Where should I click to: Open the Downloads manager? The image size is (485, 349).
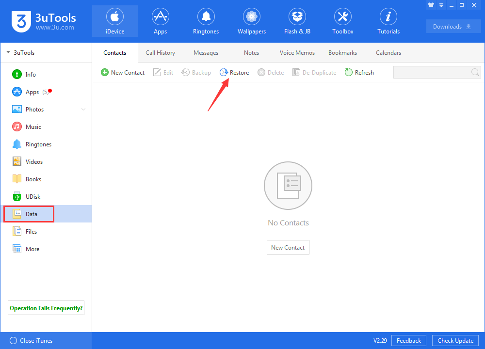click(453, 26)
